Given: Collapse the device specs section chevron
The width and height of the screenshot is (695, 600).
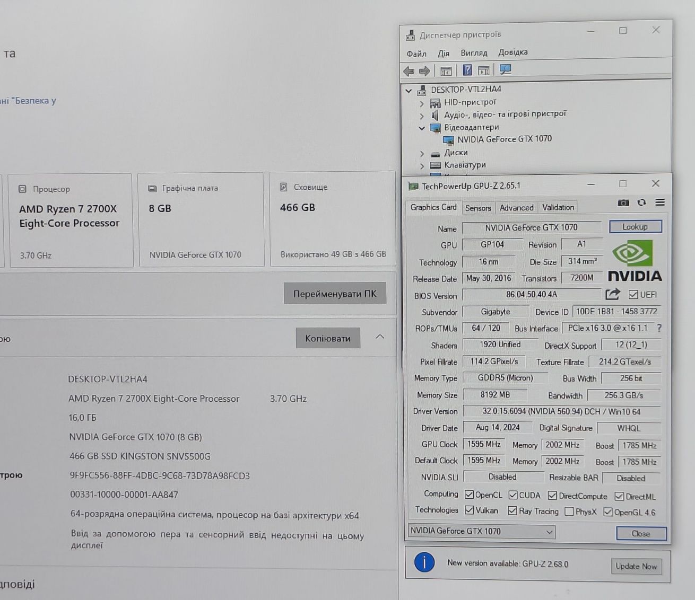Looking at the screenshot, I should (x=380, y=337).
